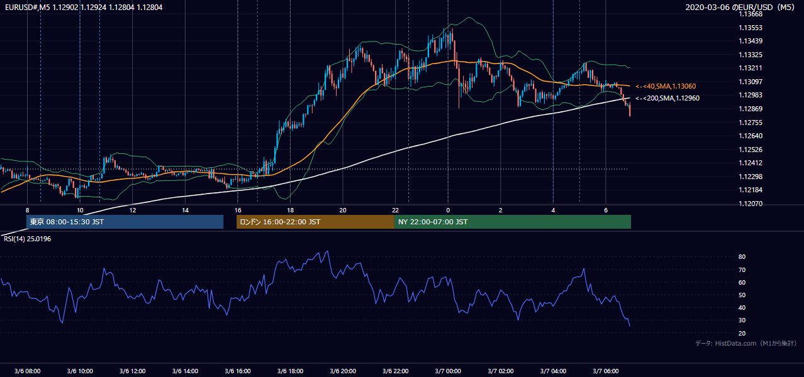
Task: Click price axis value 1.13668
Action: (x=751, y=14)
